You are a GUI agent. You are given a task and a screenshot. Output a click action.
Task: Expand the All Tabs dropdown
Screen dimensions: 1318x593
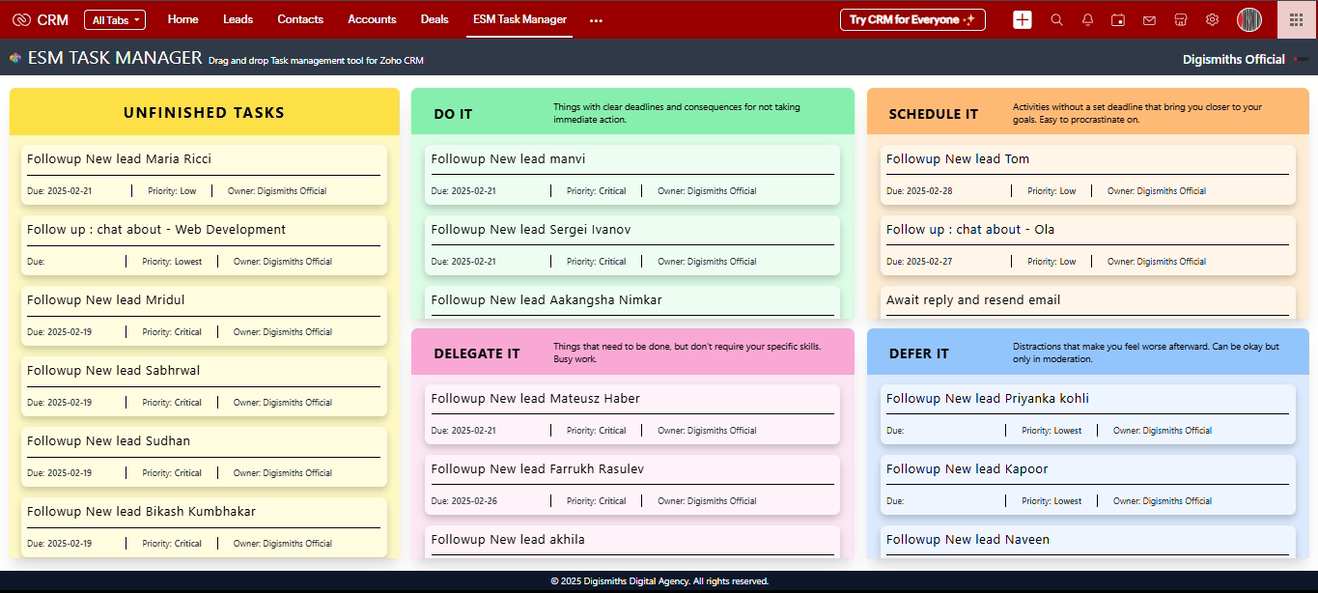pyautogui.click(x=114, y=20)
